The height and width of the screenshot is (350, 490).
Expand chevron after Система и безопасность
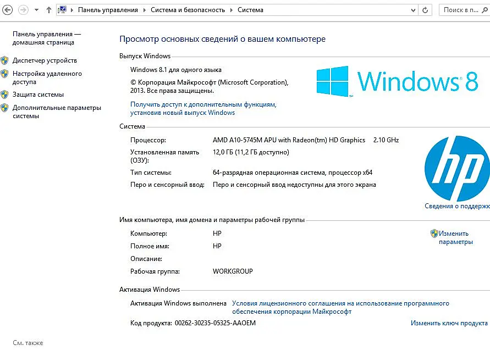click(231, 10)
